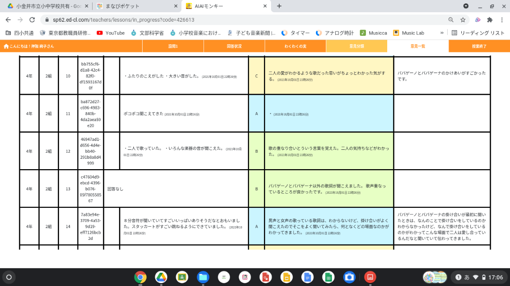Launch Google Classroom from the shelf
510x286 pixels.
point(182,277)
